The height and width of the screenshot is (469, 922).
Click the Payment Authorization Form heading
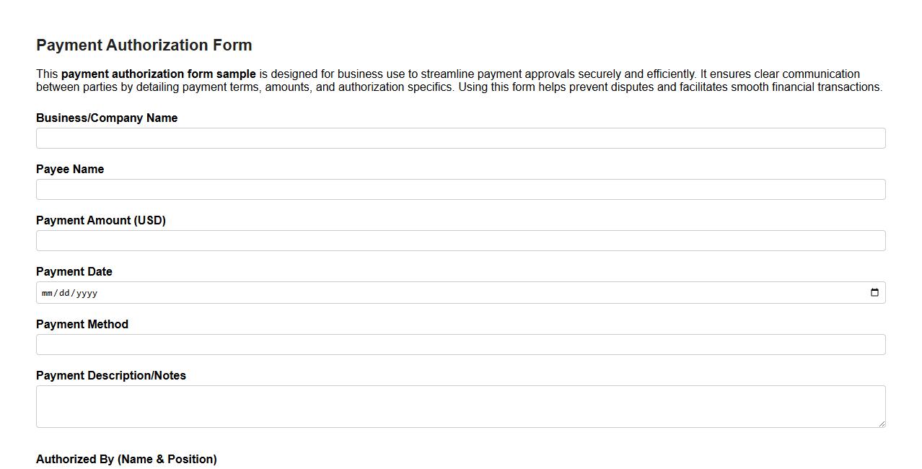pos(144,45)
